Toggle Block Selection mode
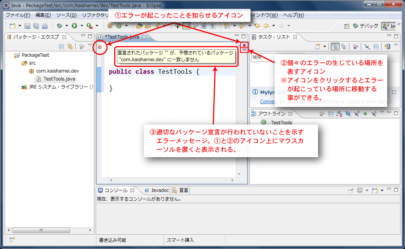405x249 pixels. tap(204, 26)
